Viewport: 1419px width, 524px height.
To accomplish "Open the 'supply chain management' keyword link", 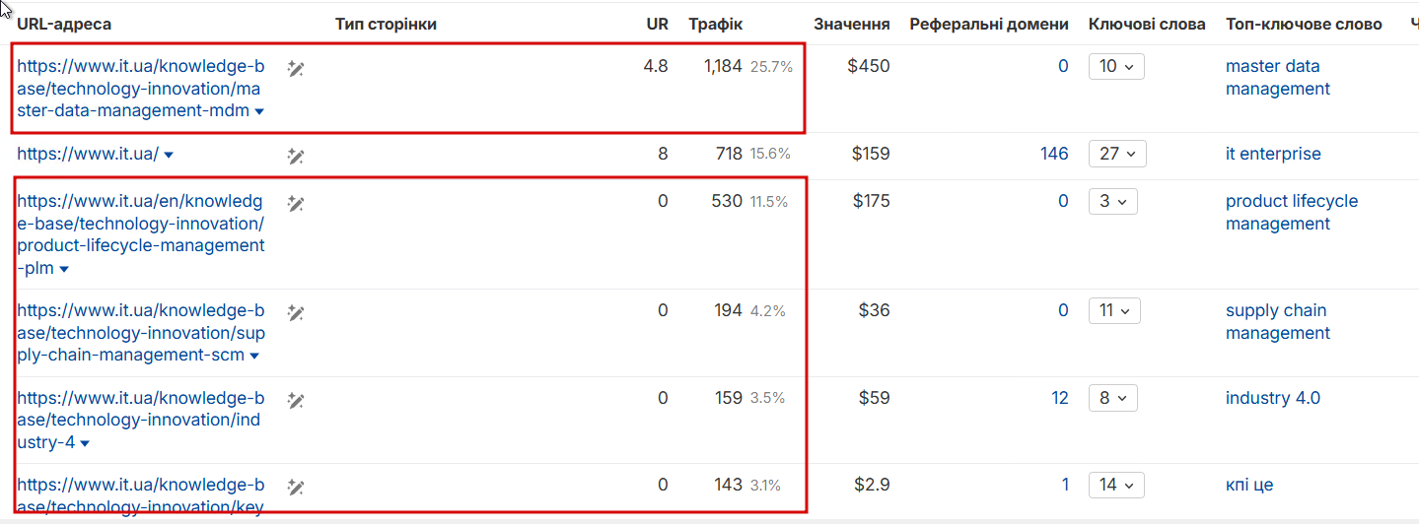I will [x=1277, y=322].
